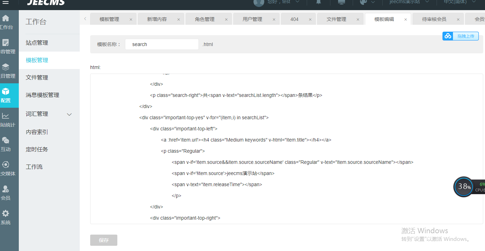
Task: Select the 网站统计 chart icon
Action: click(x=6, y=116)
